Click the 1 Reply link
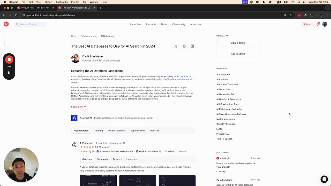The image size is (331, 186). pos(221,172)
